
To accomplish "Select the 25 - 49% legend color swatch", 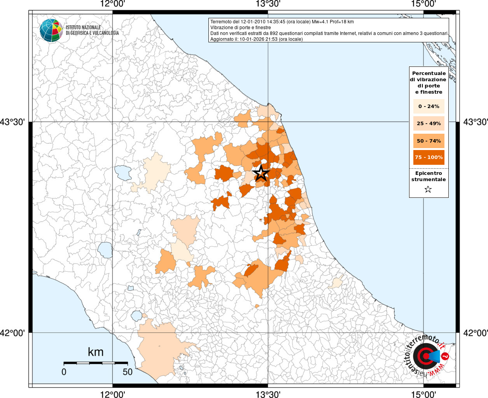I will point(429,123).
